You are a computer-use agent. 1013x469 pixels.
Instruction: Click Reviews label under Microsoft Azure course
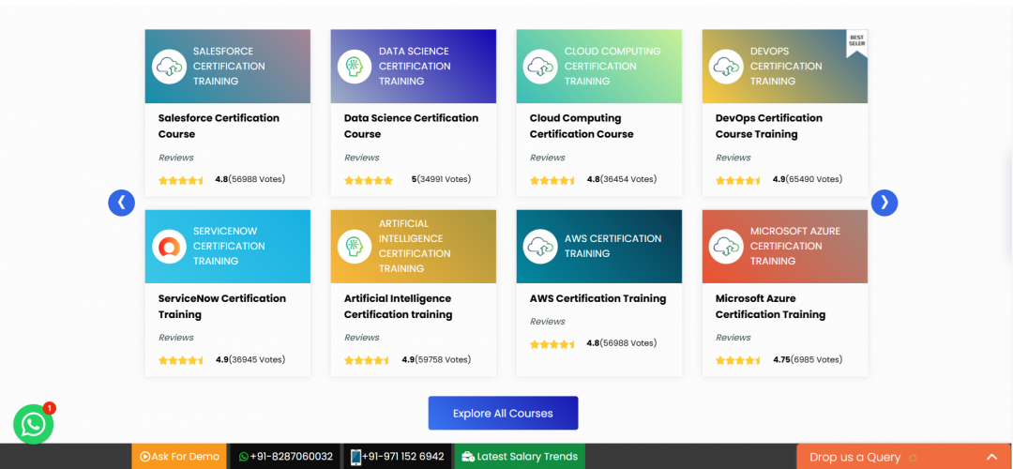(733, 338)
